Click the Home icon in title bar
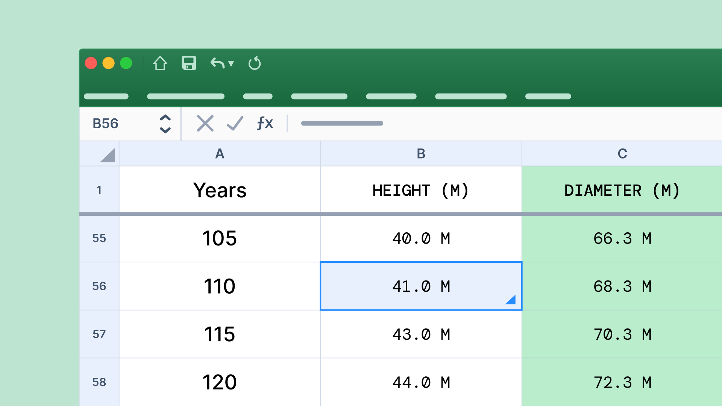 point(160,63)
